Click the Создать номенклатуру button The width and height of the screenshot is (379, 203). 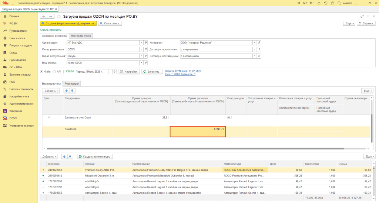point(95,156)
